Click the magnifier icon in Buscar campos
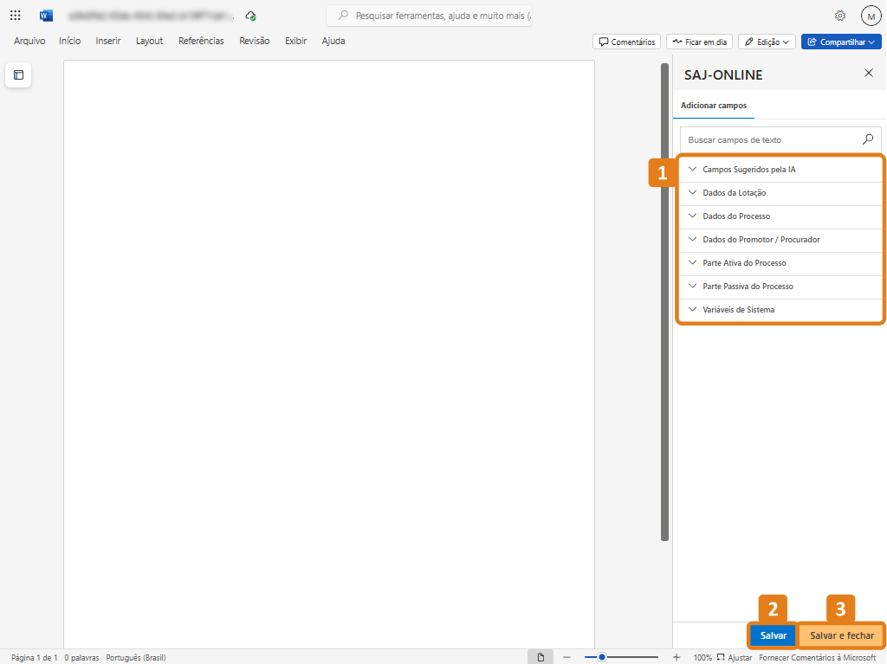Viewport: 887px width, 664px height. click(x=868, y=139)
